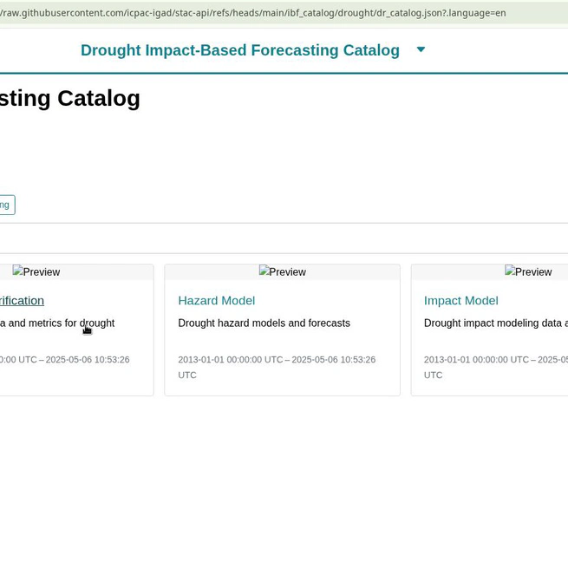Click the Hazard Model broken Preview image
Image resolution: width=568 pixels, height=568 pixels.
pos(283,271)
